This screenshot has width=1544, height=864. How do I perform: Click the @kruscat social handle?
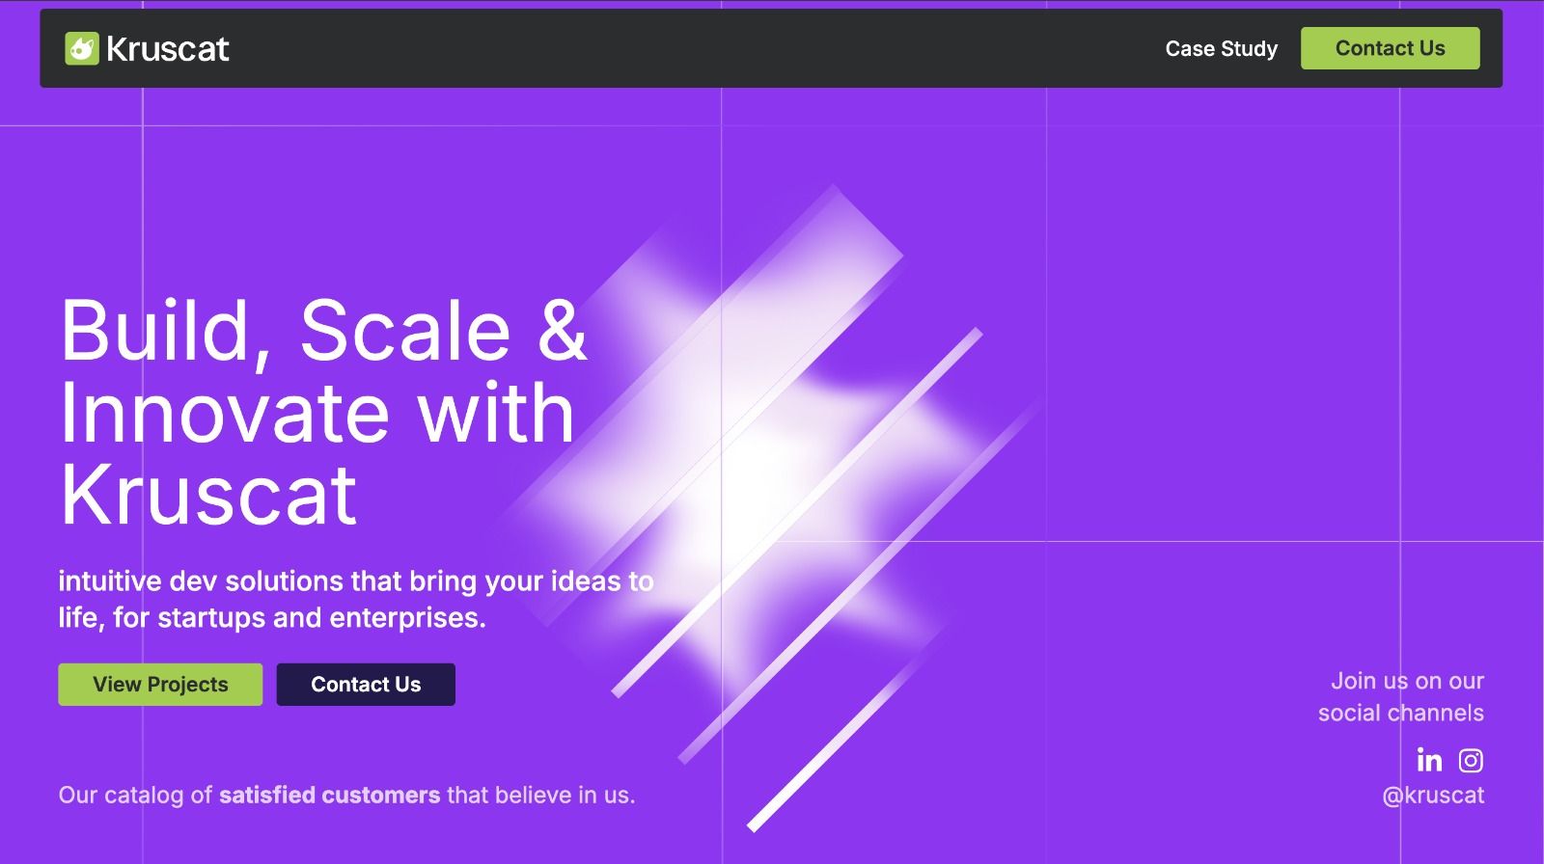1433,796
